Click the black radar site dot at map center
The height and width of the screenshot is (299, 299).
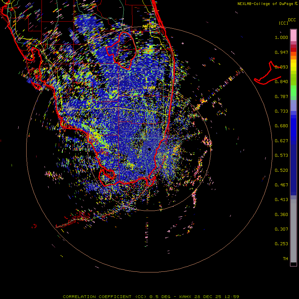click(149, 149)
